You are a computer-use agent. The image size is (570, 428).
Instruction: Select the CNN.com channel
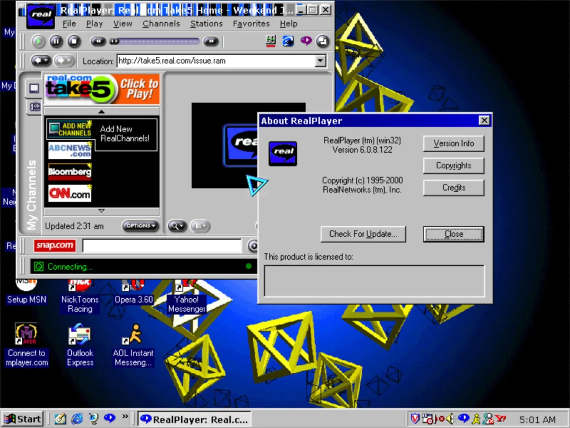[70, 194]
